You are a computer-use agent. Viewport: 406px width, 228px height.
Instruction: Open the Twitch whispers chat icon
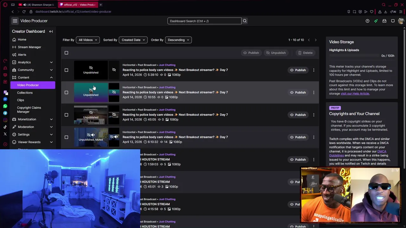point(393,21)
